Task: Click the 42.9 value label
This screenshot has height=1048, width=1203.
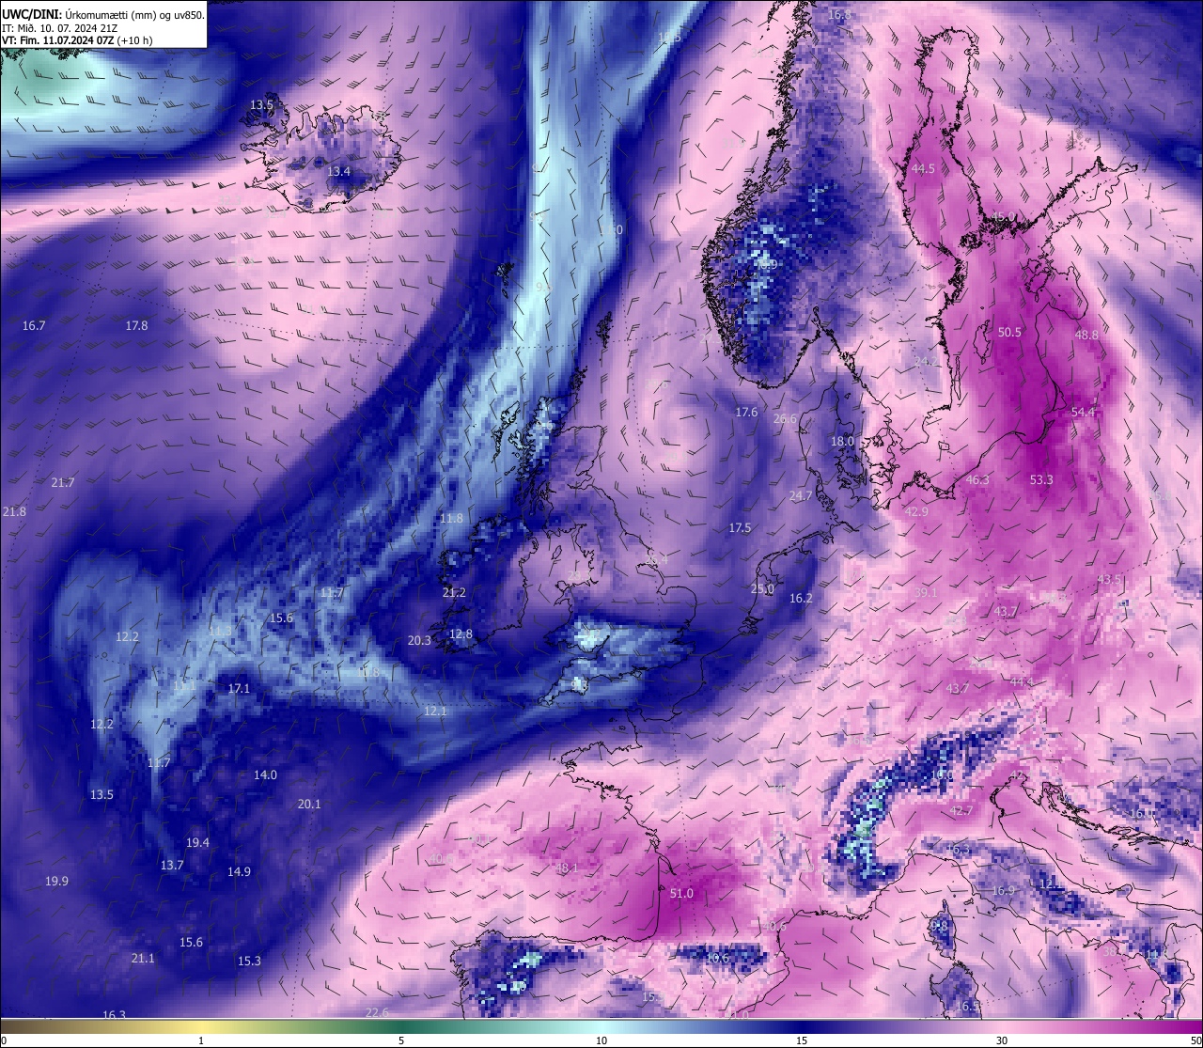Action: pyautogui.click(x=916, y=511)
